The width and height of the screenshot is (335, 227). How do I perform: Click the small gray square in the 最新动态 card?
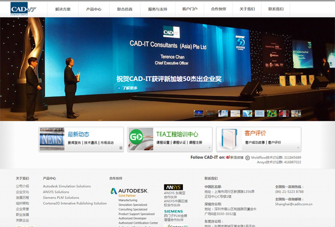click(x=121, y=148)
